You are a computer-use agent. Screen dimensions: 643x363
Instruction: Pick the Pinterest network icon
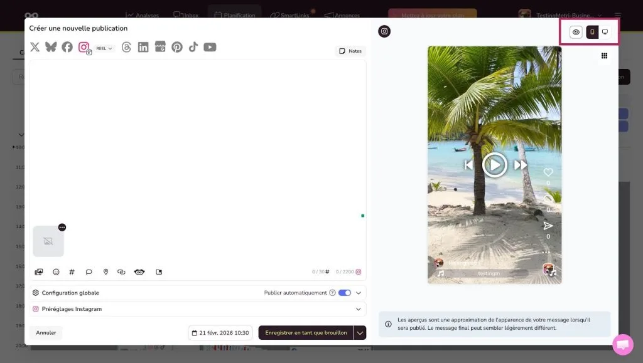point(177,47)
